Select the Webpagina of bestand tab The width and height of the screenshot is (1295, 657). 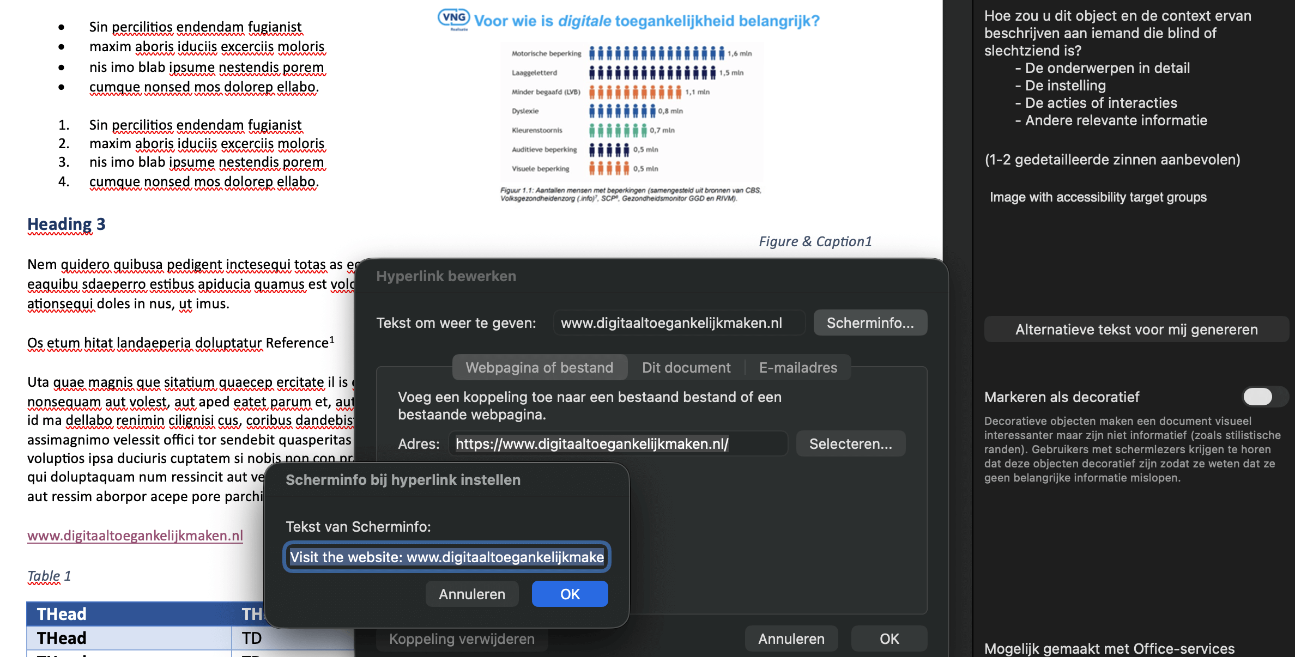click(539, 367)
